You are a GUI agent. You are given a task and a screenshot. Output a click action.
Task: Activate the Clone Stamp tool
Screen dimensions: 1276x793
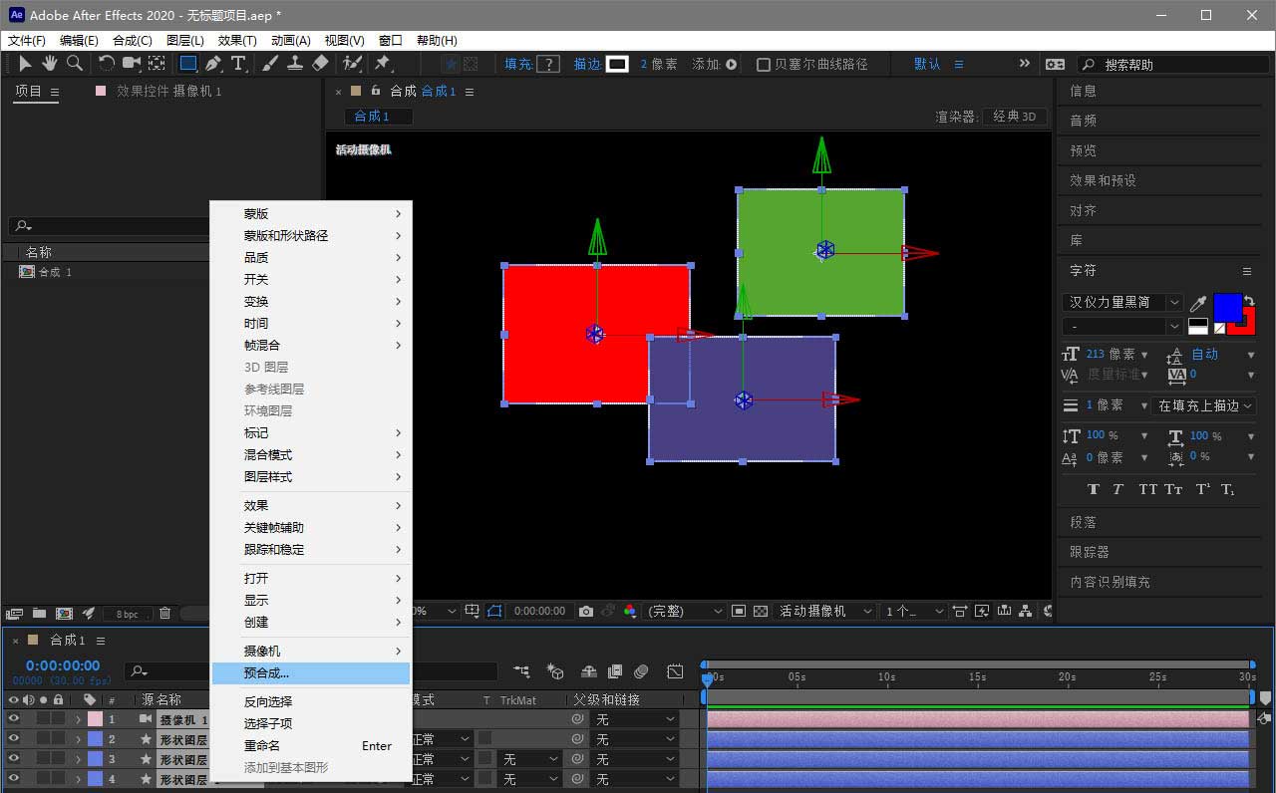click(x=295, y=64)
